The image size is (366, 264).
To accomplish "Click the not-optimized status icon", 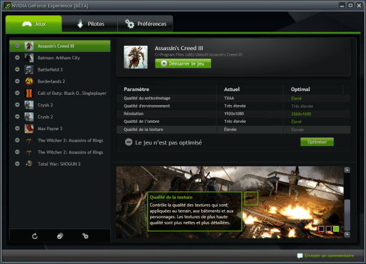I will point(129,142).
